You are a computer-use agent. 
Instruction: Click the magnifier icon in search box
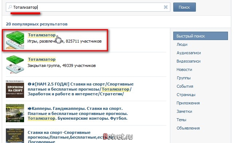10,7
